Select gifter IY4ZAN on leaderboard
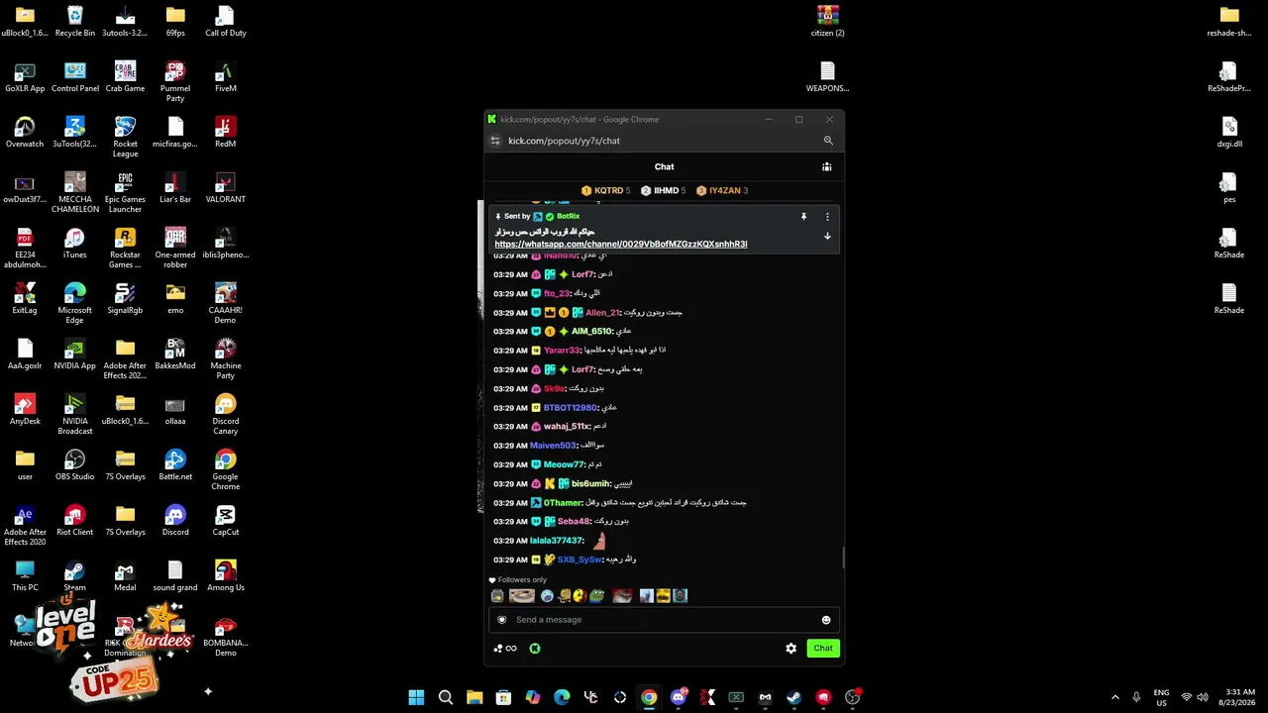This screenshot has width=1268, height=713. coord(722,190)
